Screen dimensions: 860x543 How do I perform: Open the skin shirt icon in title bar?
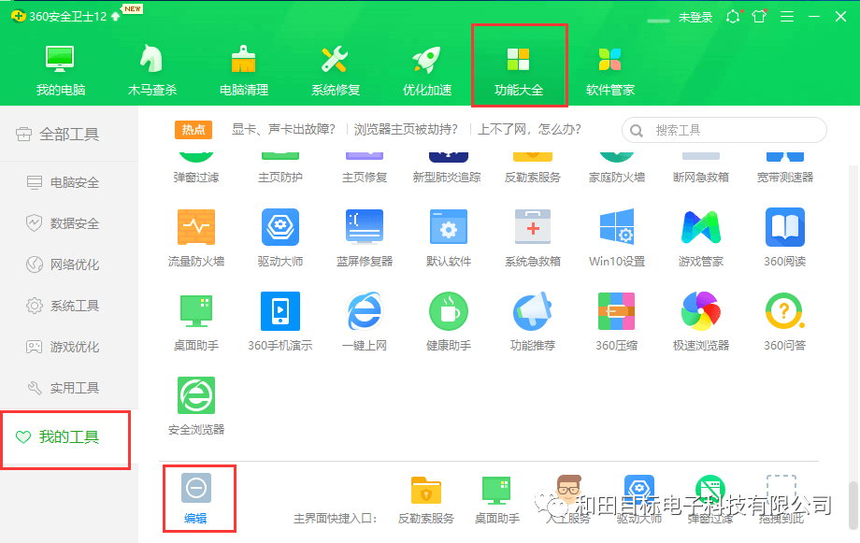tap(759, 17)
